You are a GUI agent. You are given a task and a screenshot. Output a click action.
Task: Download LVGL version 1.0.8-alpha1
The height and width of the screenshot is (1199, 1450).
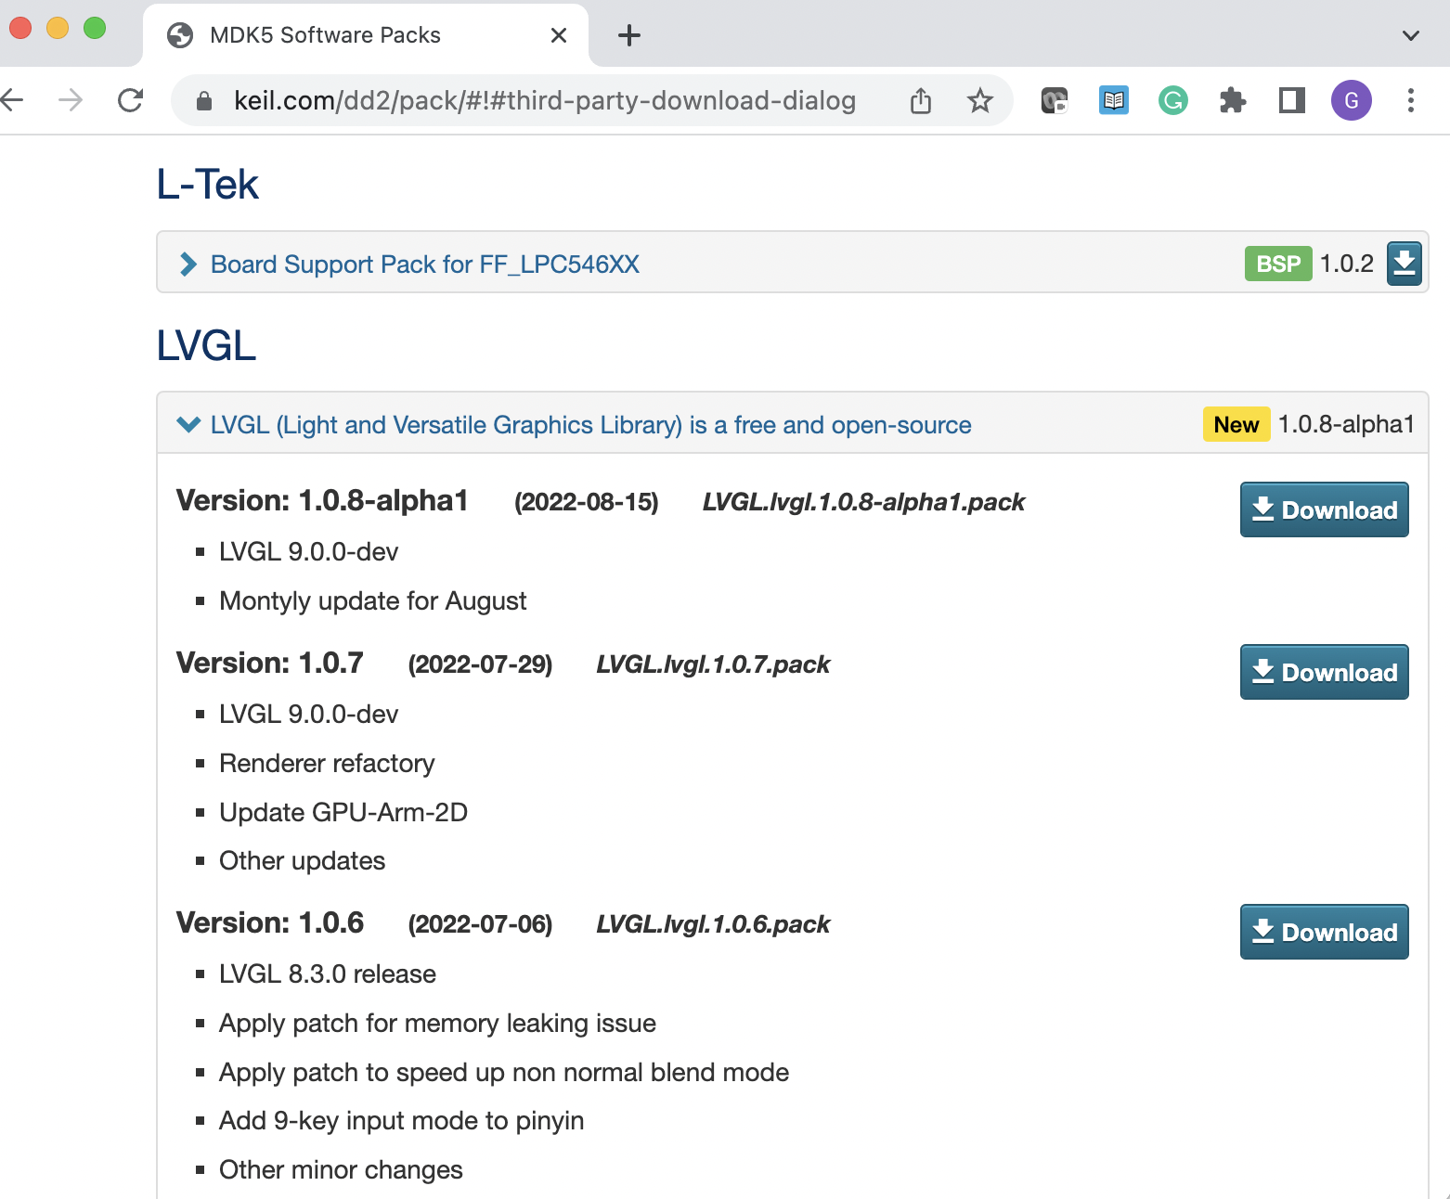1324,509
